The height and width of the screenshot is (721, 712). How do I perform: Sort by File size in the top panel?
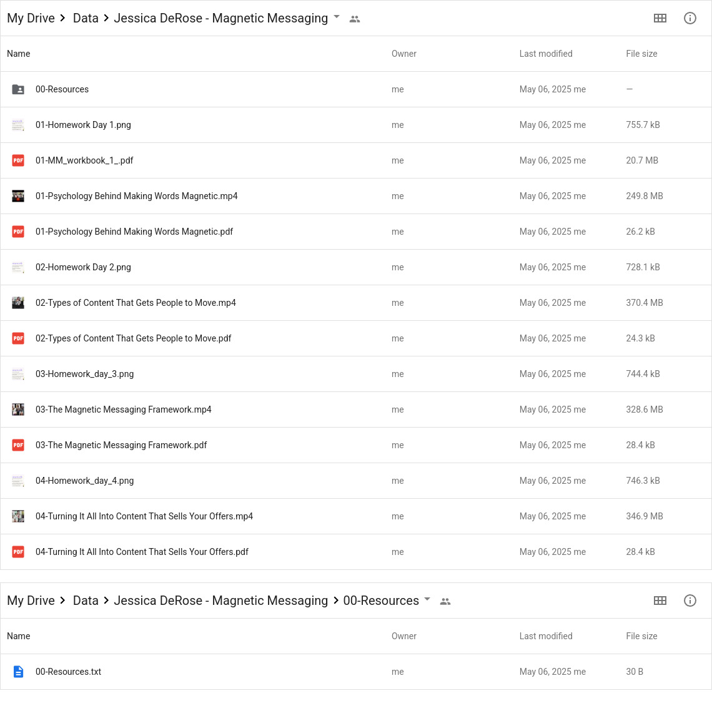[641, 54]
